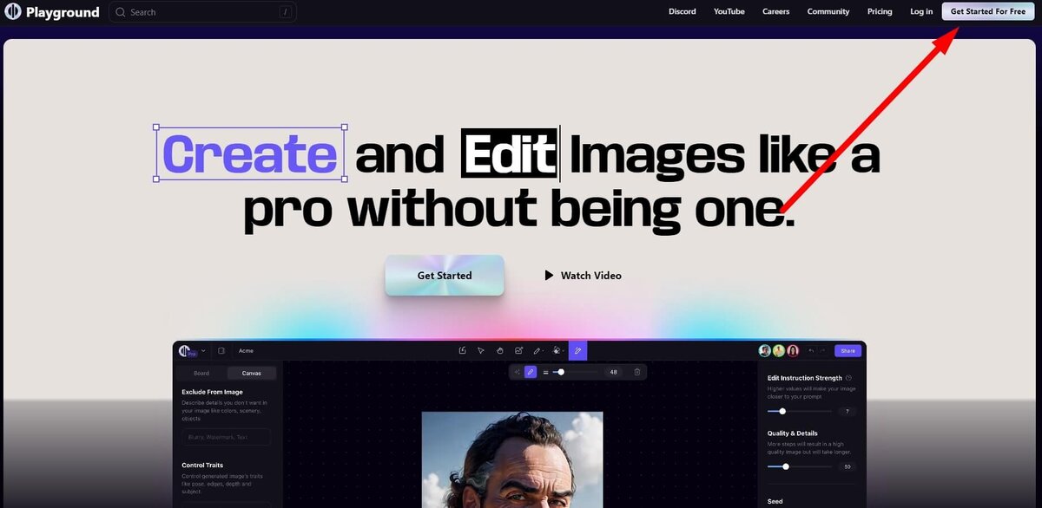Click the Acme project name
This screenshot has height=508, width=1042.
click(246, 350)
